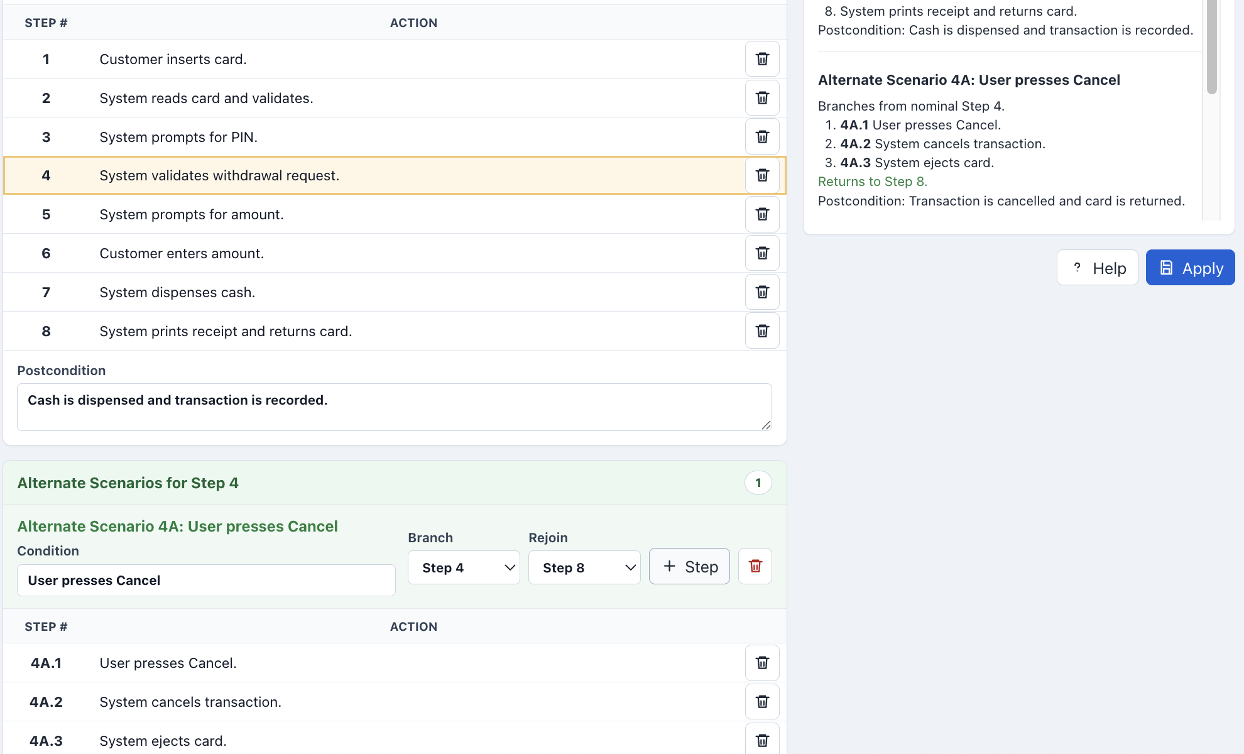Select row 'System dispenses cash.'
The image size is (1244, 754).
[x=395, y=292]
